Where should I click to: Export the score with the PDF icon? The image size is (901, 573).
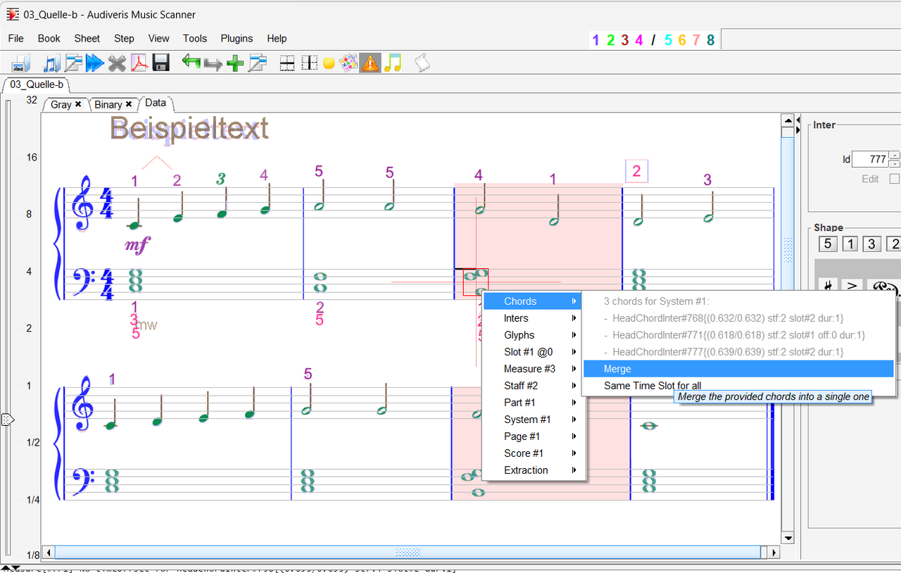tap(139, 63)
